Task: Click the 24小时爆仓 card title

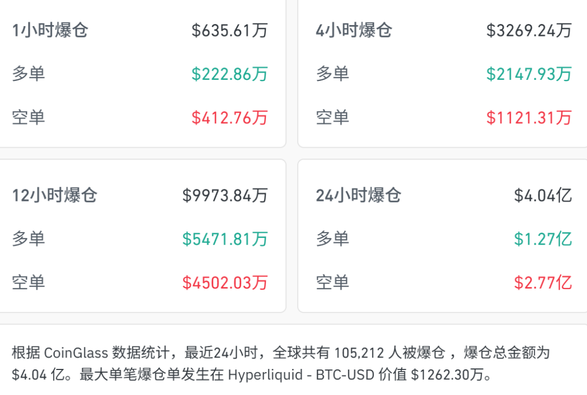Action: coord(358,195)
